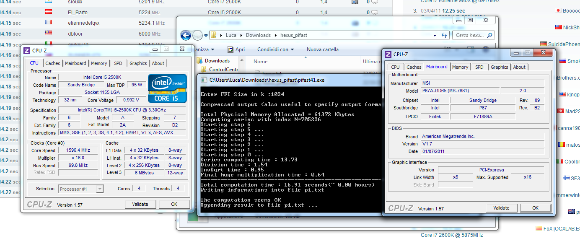Click the Downloads breadcrumb in address bar
580x241 pixels.
(x=258, y=35)
